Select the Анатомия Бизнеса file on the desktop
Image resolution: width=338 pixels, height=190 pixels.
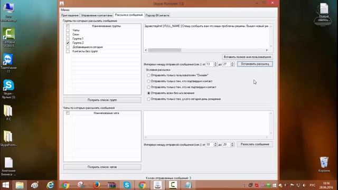coord(8,166)
